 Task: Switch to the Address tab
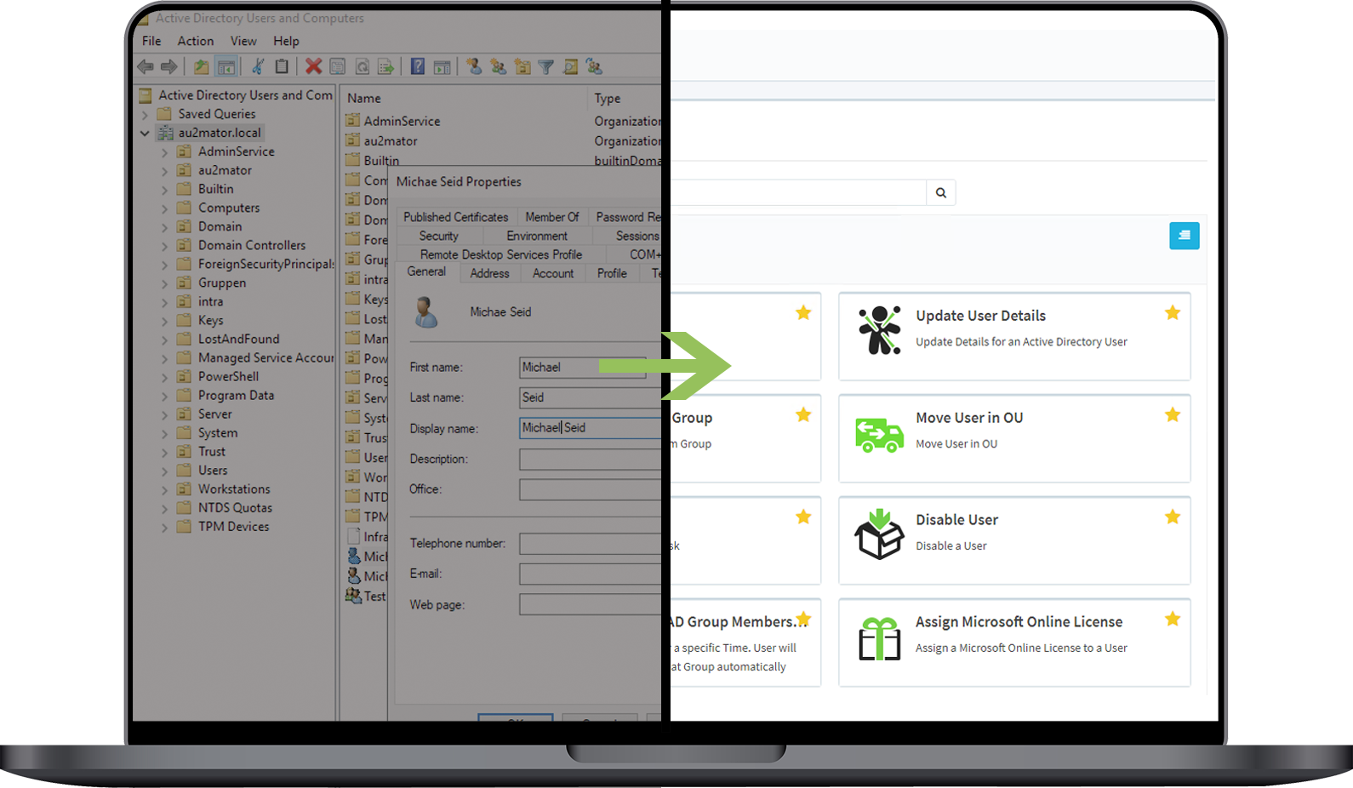tap(489, 273)
